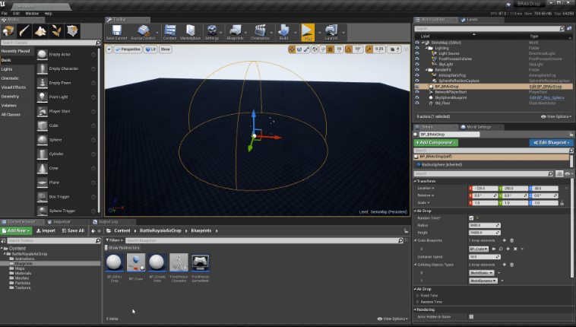Toggle visibility eye for SkyLight

tap(417, 65)
